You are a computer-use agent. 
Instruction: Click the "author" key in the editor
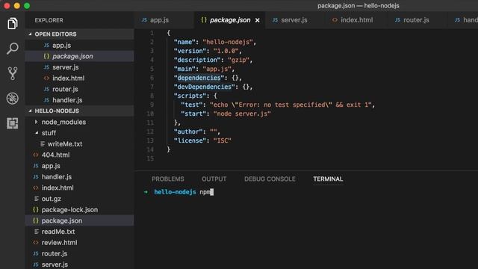[188, 132]
